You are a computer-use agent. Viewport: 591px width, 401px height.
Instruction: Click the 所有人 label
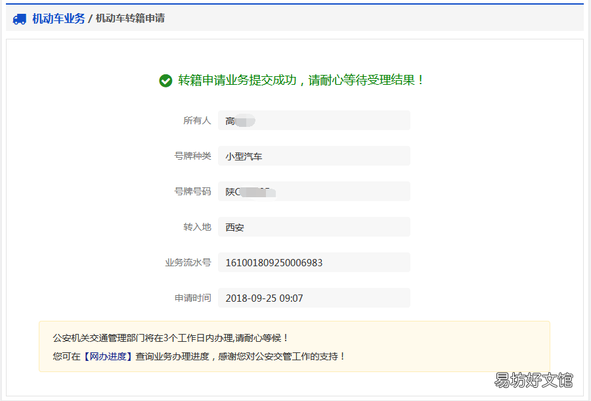point(197,120)
